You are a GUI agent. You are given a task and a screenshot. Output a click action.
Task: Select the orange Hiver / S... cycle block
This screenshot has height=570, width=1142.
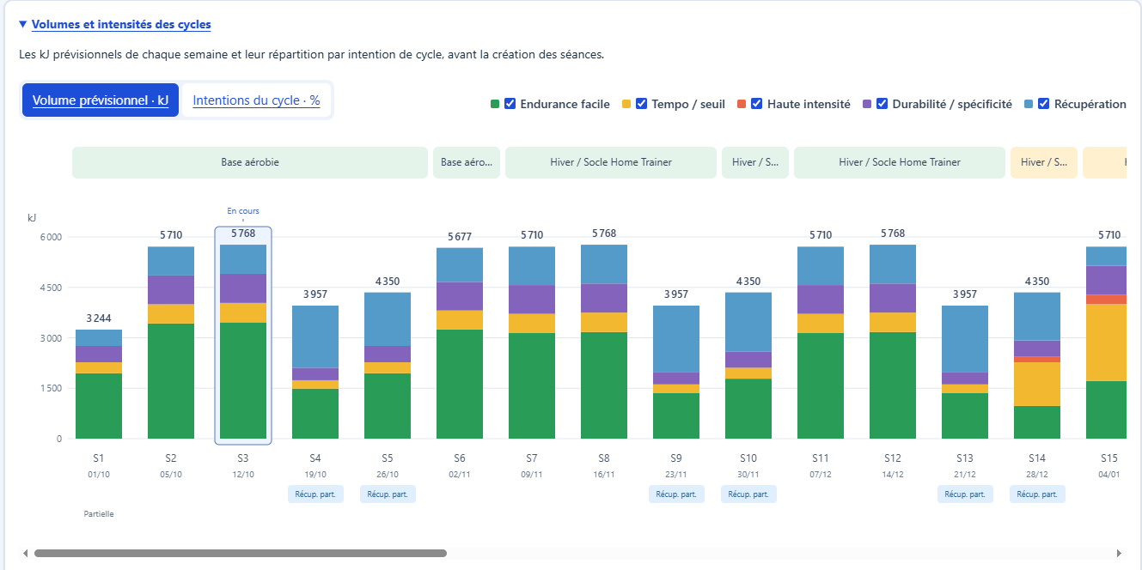coord(1044,162)
